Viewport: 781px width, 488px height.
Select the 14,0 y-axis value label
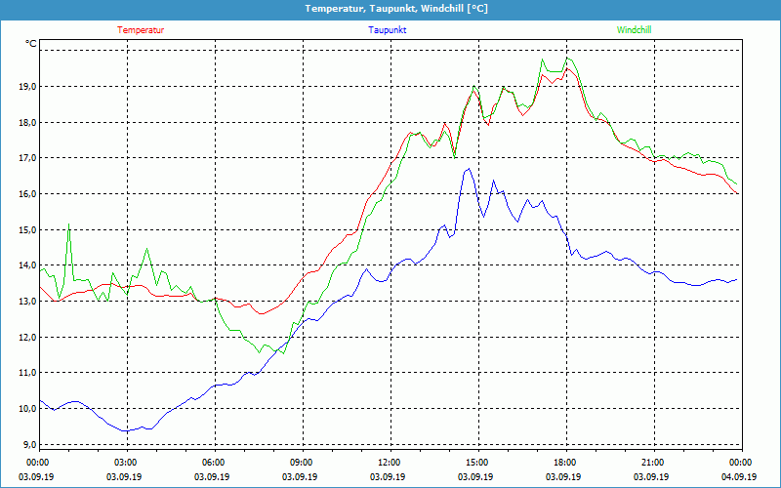25,265
